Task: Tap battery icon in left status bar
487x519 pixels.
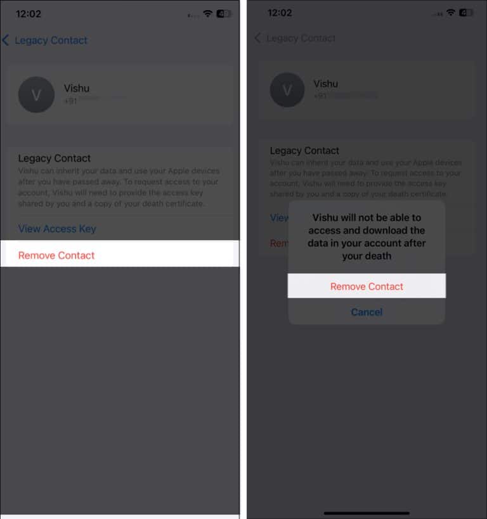Action: pos(224,13)
